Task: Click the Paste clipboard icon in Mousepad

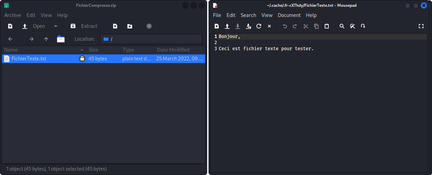Action: coord(327,26)
